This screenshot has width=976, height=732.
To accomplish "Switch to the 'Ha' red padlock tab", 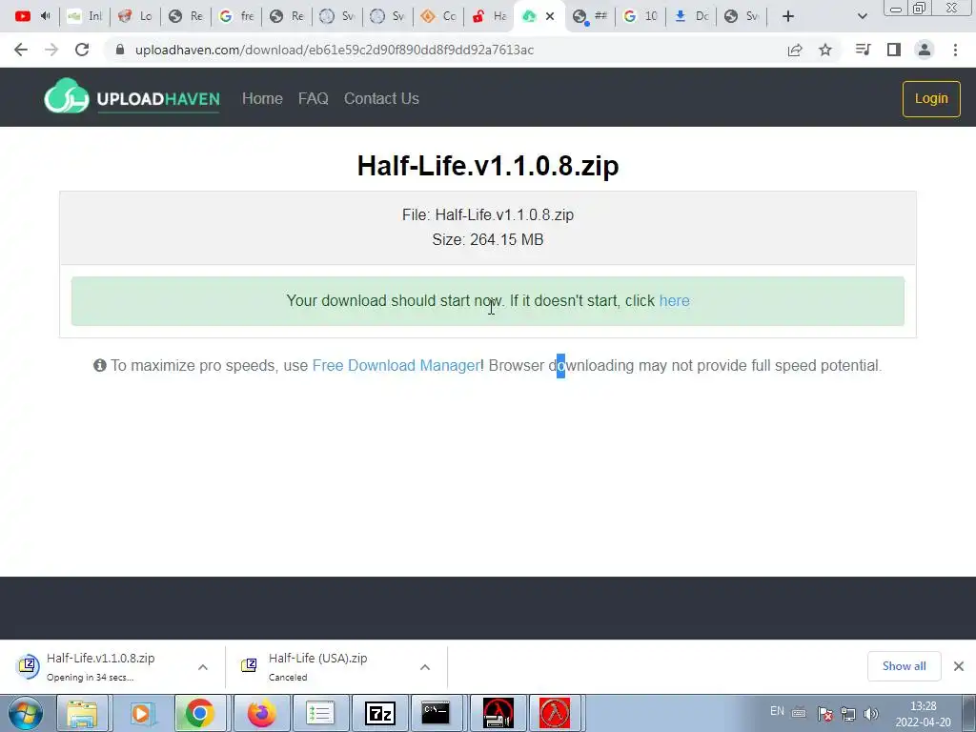I will (x=489, y=16).
